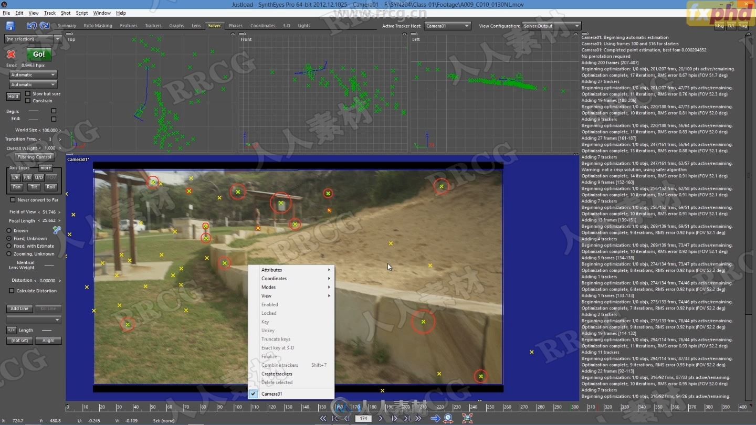Click the blue arrow playback direction icon

435,418
